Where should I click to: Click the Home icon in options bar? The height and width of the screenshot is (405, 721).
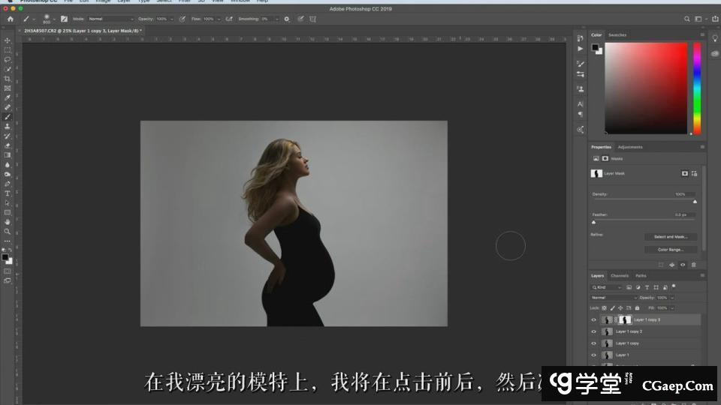pyautogui.click(x=10, y=19)
